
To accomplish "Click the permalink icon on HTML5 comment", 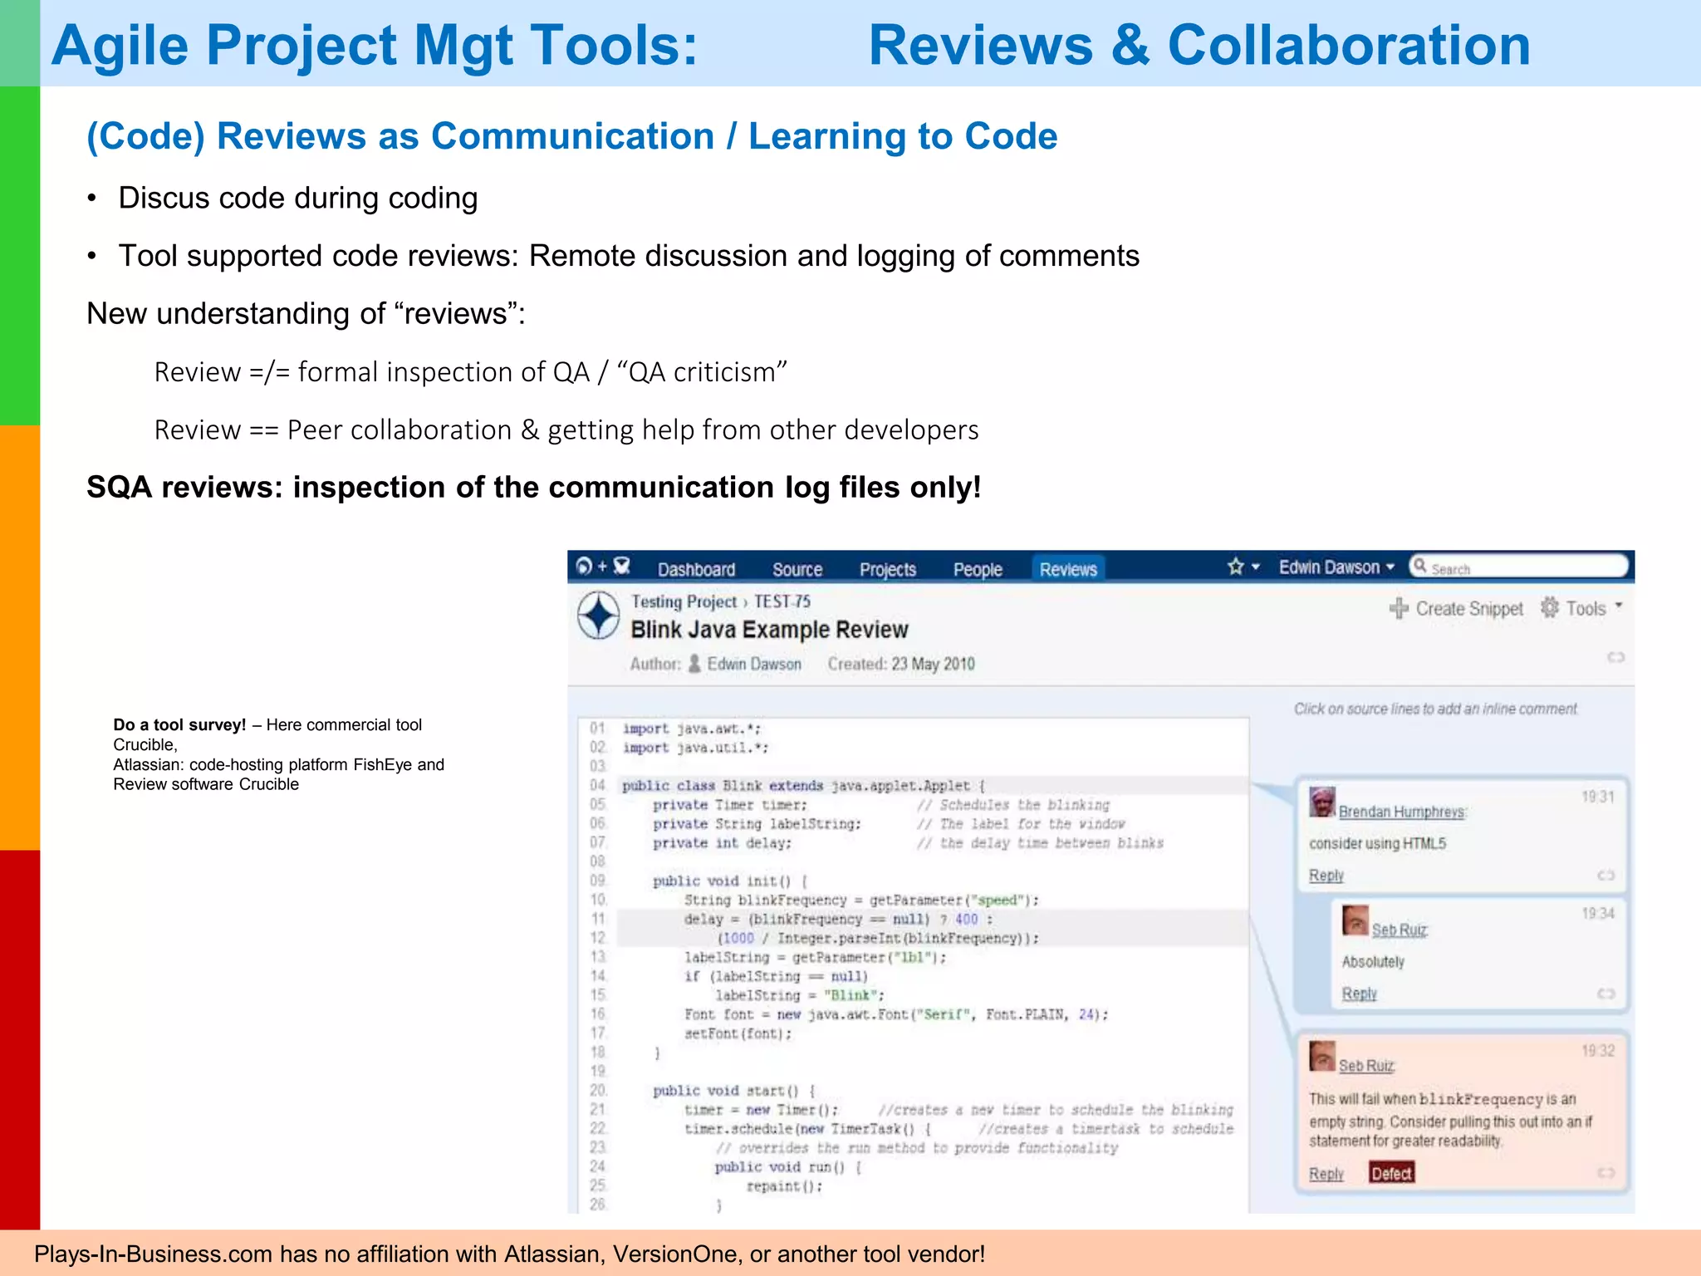I will pos(1605,876).
